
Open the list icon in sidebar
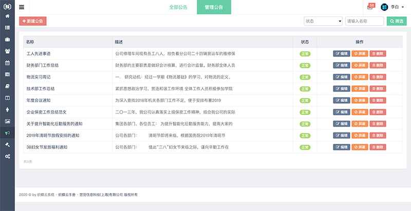pyautogui.click(x=7, y=28)
